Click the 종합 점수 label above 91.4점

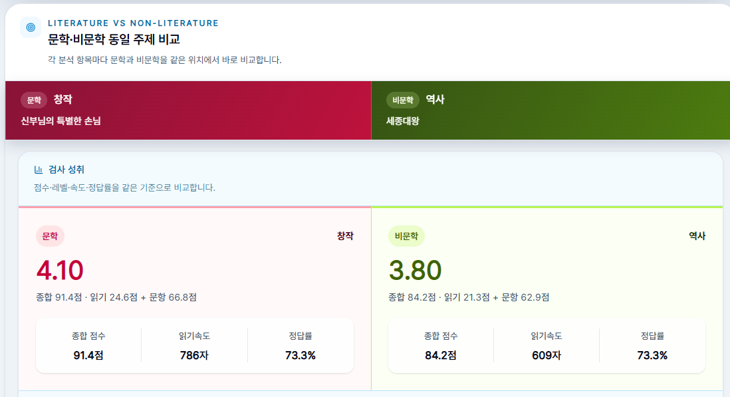click(88, 336)
